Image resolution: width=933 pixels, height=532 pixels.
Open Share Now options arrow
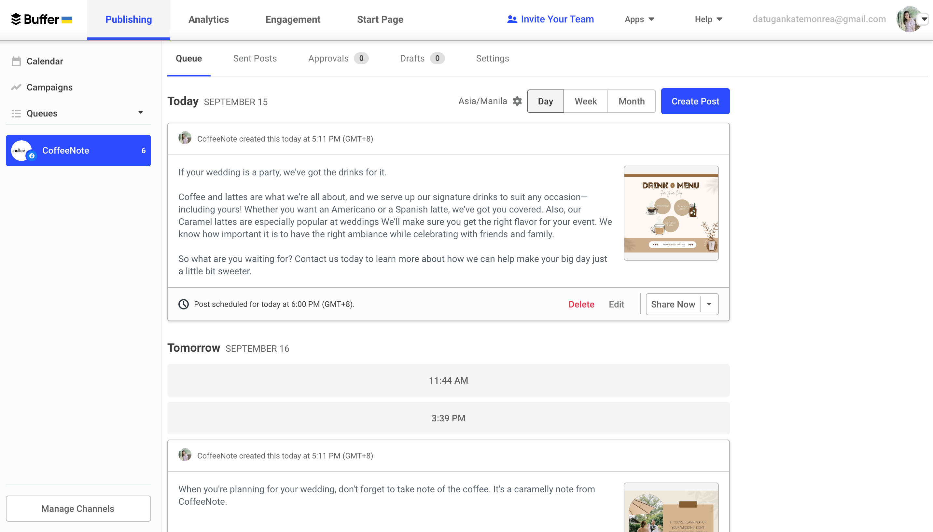[x=709, y=304]
